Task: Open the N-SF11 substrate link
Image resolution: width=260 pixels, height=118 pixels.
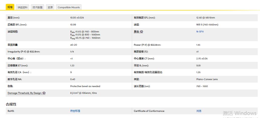Action: (x=200, y=31)
